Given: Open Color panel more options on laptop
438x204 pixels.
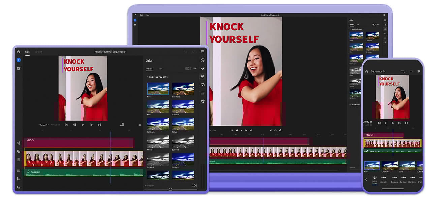Looking at the screenshot, I should coord(378,25).
